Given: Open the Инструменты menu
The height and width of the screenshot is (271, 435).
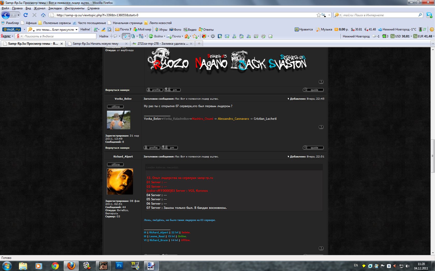Looking at the screenshot, I should click(x=74, y=8).
